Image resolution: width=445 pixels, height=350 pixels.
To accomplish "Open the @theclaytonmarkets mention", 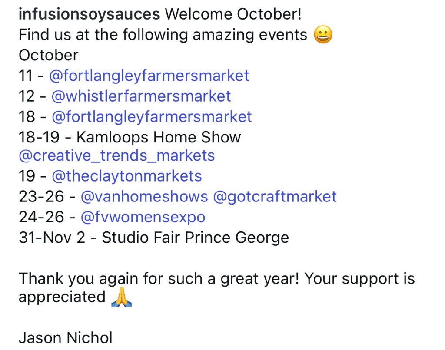I will click(126, 176).
